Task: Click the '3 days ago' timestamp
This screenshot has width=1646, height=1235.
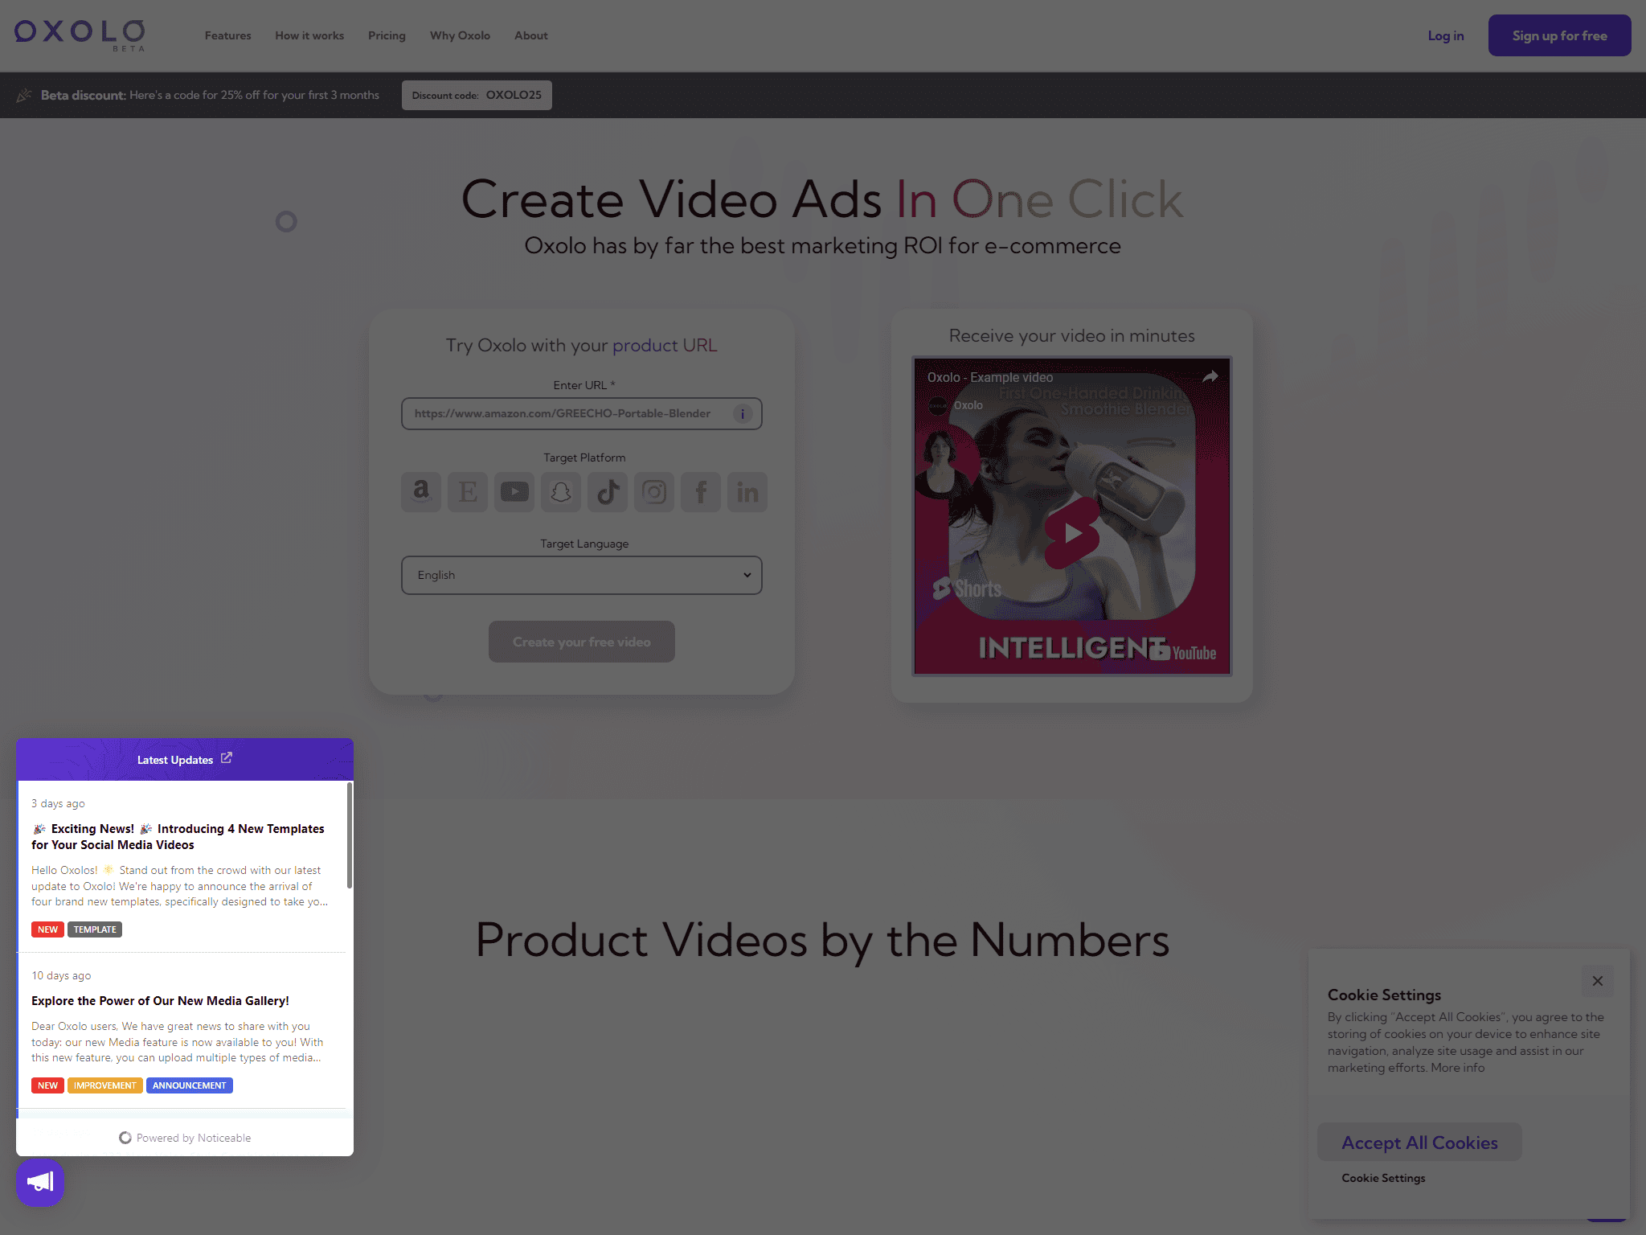Action: [x=58, y=803]
